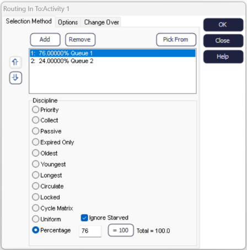Select the Uniform discipline
247x250 pixels.
(x=35, y=219)
